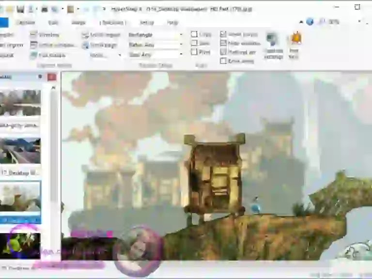Viewport: 372px width, 279px height.
Task: Click the Scroll page capture icon
Action: 85,45
